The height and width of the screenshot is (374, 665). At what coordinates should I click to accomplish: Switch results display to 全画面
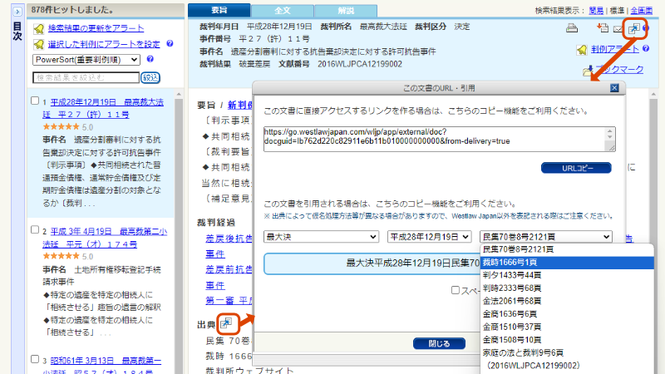tap(641, 11)
